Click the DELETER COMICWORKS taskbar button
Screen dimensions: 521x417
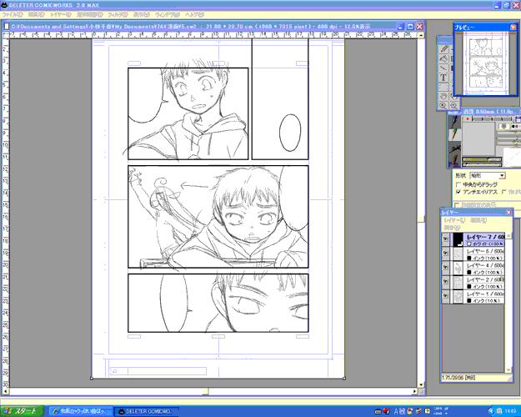pyautogui.click(x=146, y=411)
